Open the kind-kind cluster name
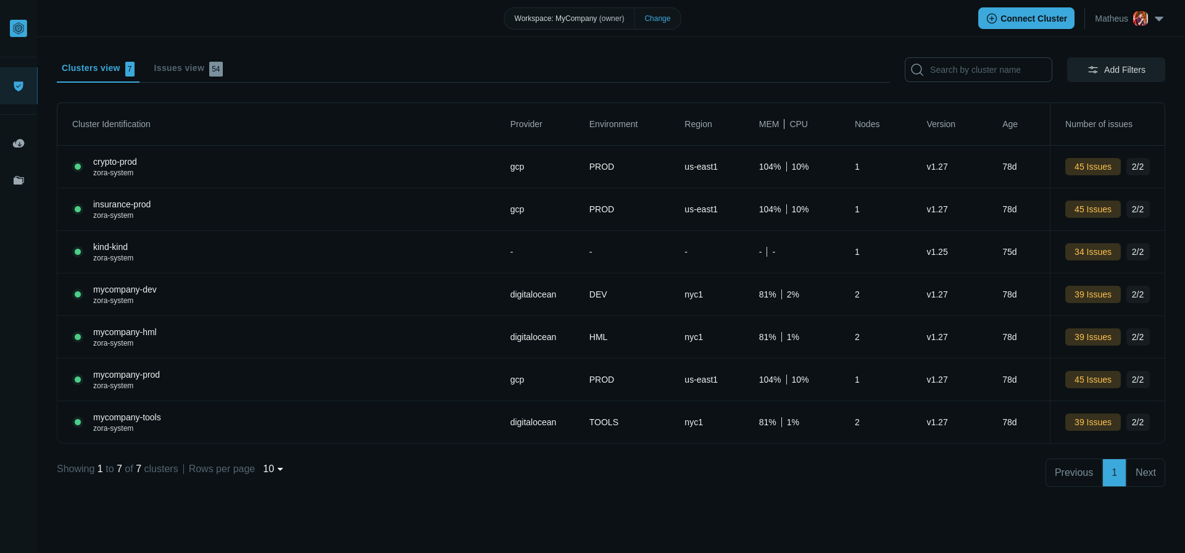This screenshot has width=1185, height=553. click(x=110, y=247)
